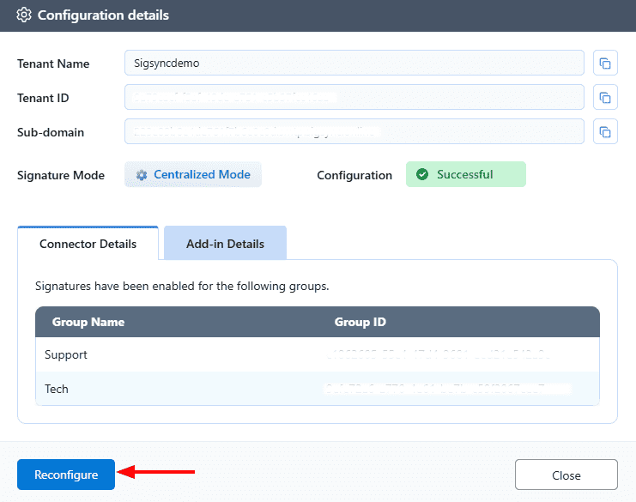Click the Support group's blurred Group ID
636x502 pixels.
point(438,354)
